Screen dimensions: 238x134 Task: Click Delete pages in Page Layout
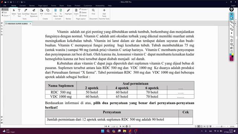tap(83, 12)
